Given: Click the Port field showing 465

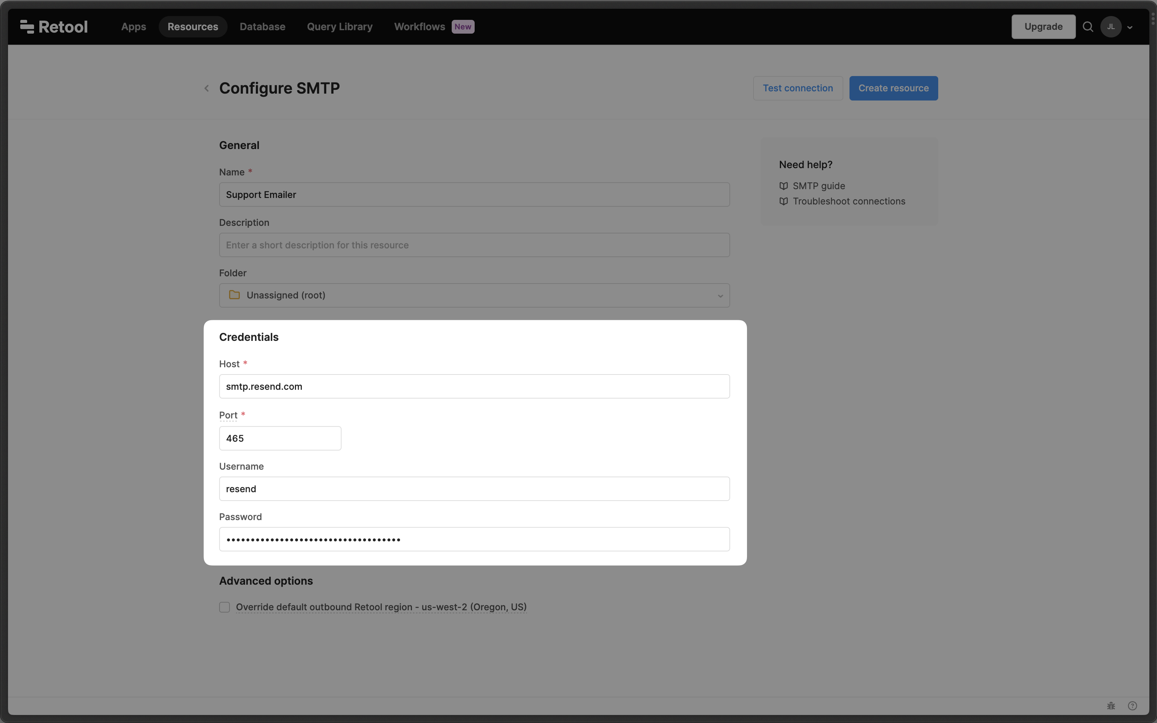Looking at the screenshot, I should pyautogui.click(x=280, y=438).
